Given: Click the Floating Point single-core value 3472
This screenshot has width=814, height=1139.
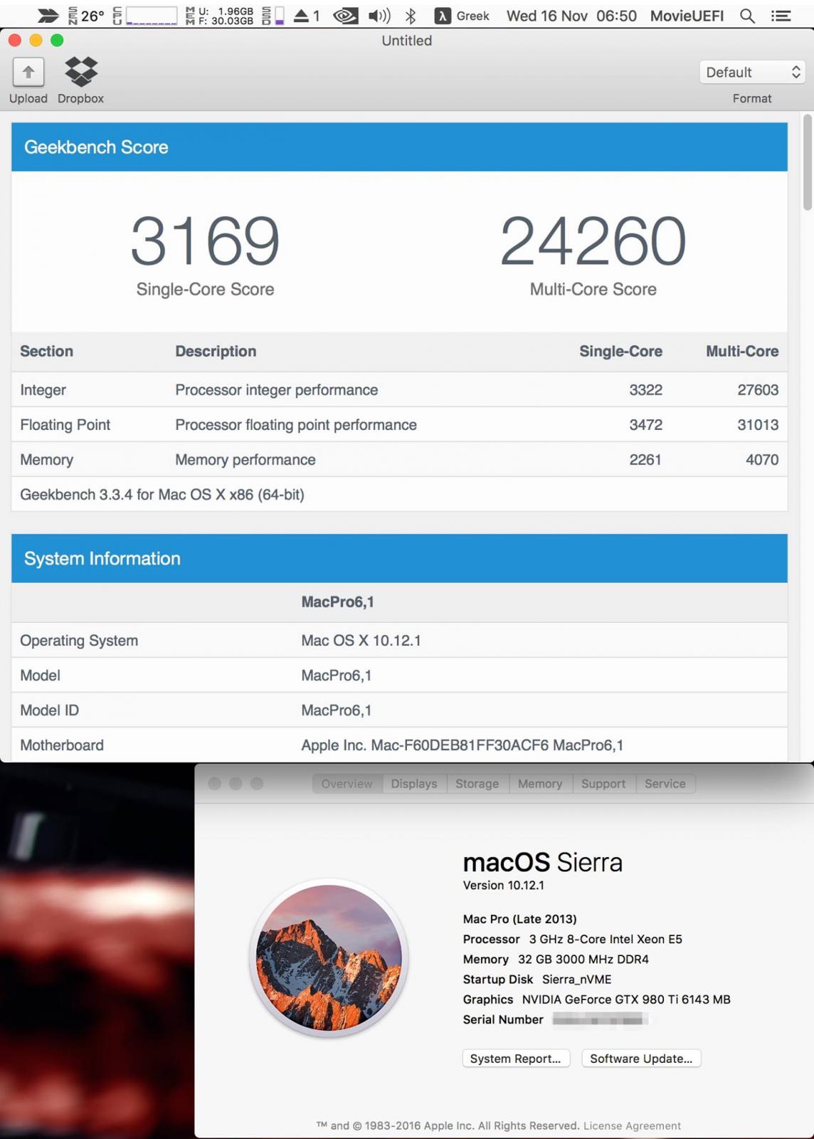Looking at the screenshot, I should tap(645, 425).
